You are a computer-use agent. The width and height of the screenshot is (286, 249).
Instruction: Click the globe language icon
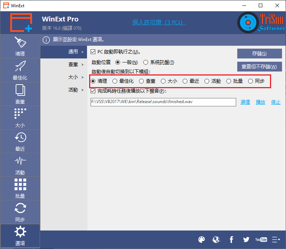217,240
